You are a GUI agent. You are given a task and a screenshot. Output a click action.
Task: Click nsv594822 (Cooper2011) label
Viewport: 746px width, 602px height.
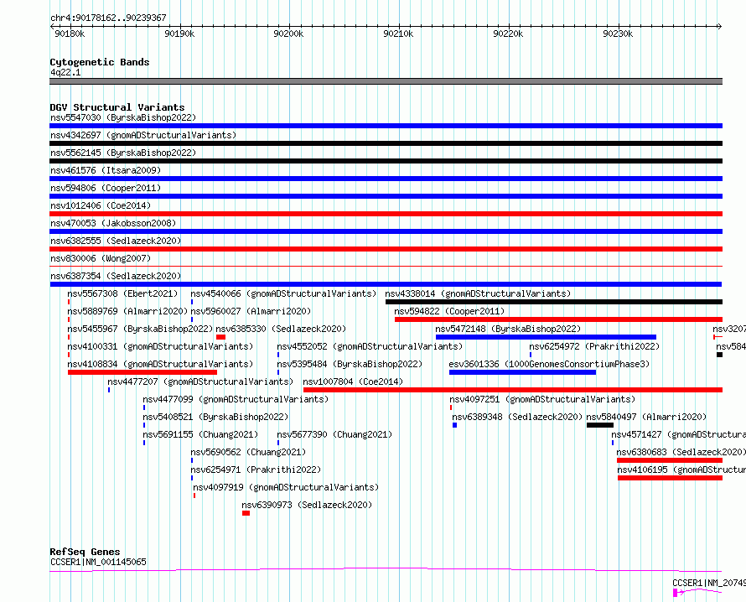[x=449, y=311]
